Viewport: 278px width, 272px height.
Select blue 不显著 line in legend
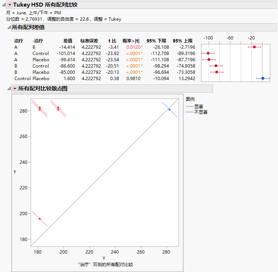(x=190, y=112)
